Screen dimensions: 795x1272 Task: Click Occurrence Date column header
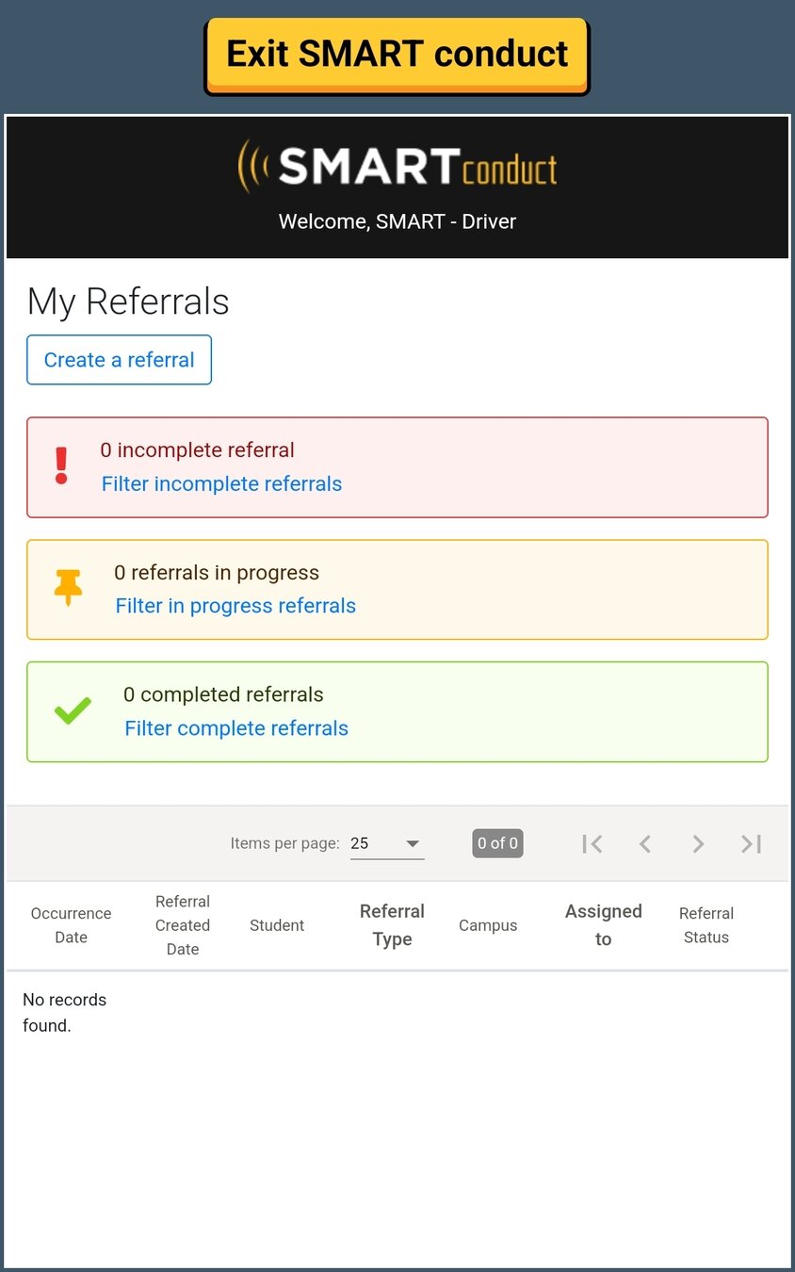tap(71, 925)
